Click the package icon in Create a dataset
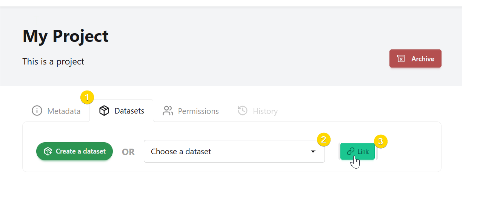497x212 pixels. point(48,151)
